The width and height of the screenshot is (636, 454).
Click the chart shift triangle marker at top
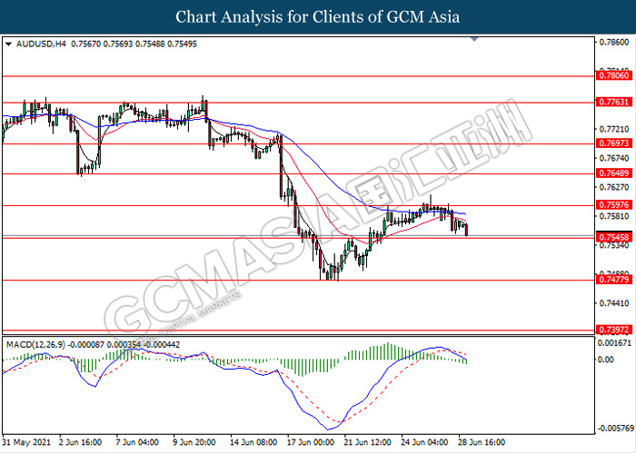click(x=474, y=39)
